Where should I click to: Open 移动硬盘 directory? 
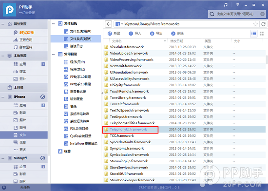pyautogui.click(x=74, y=99)
